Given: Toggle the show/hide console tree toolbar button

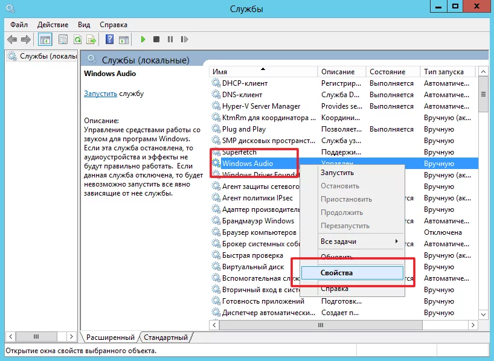Looking at the screenshot, I should (x=45, y=39).
